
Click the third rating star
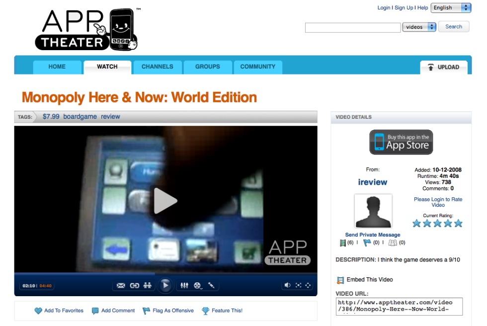pos(437,223)
